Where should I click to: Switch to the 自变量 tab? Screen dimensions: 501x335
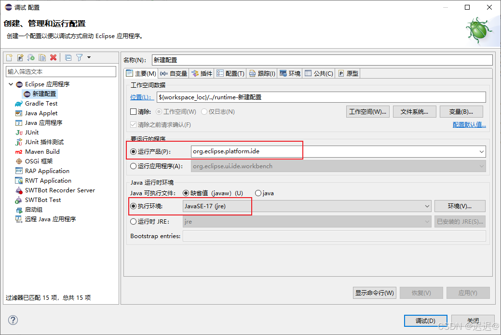click(174, 73)
